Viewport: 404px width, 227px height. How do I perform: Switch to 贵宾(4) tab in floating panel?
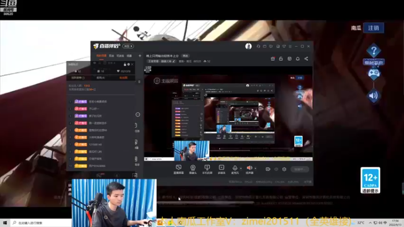point(100,78)
